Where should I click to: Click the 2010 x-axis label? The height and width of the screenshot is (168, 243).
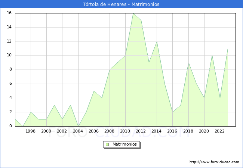point(125,131)
